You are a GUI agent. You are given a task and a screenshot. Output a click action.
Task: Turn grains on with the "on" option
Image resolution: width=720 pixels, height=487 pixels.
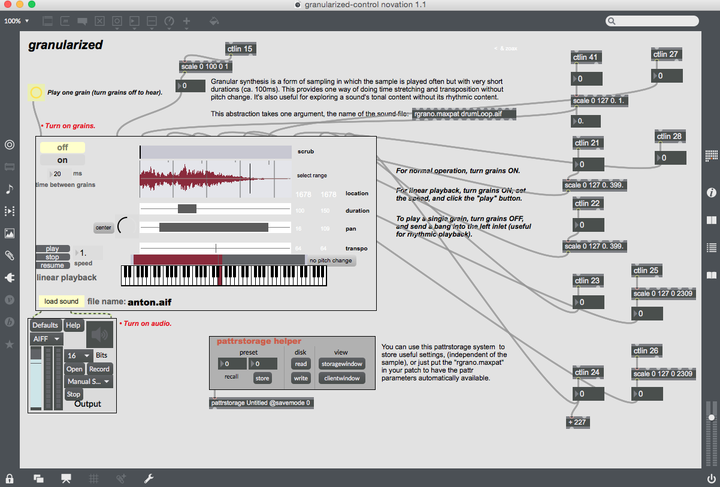(x=62, y=160)
